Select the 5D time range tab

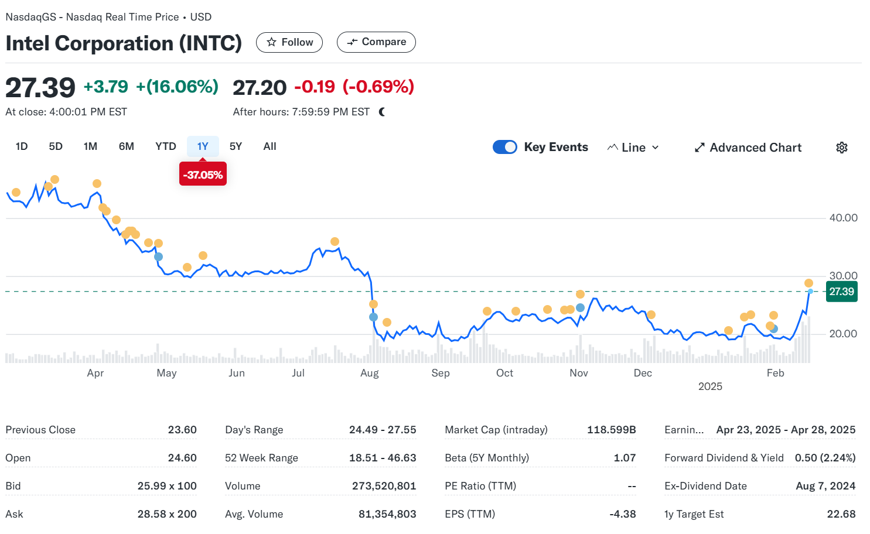[x=56, y=146]
